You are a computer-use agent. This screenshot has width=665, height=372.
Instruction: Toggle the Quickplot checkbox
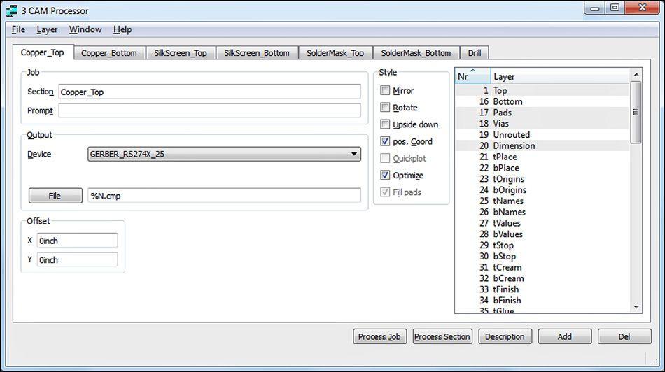click(x=385, y=158)
